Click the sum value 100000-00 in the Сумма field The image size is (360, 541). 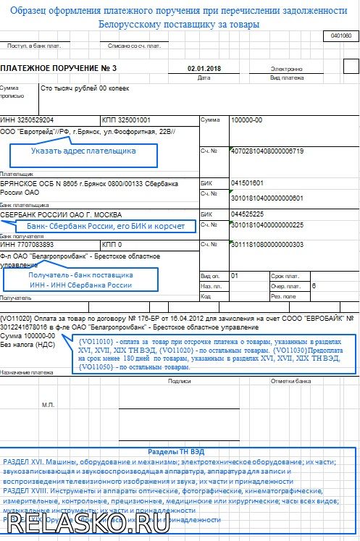(x=246, y=120)
